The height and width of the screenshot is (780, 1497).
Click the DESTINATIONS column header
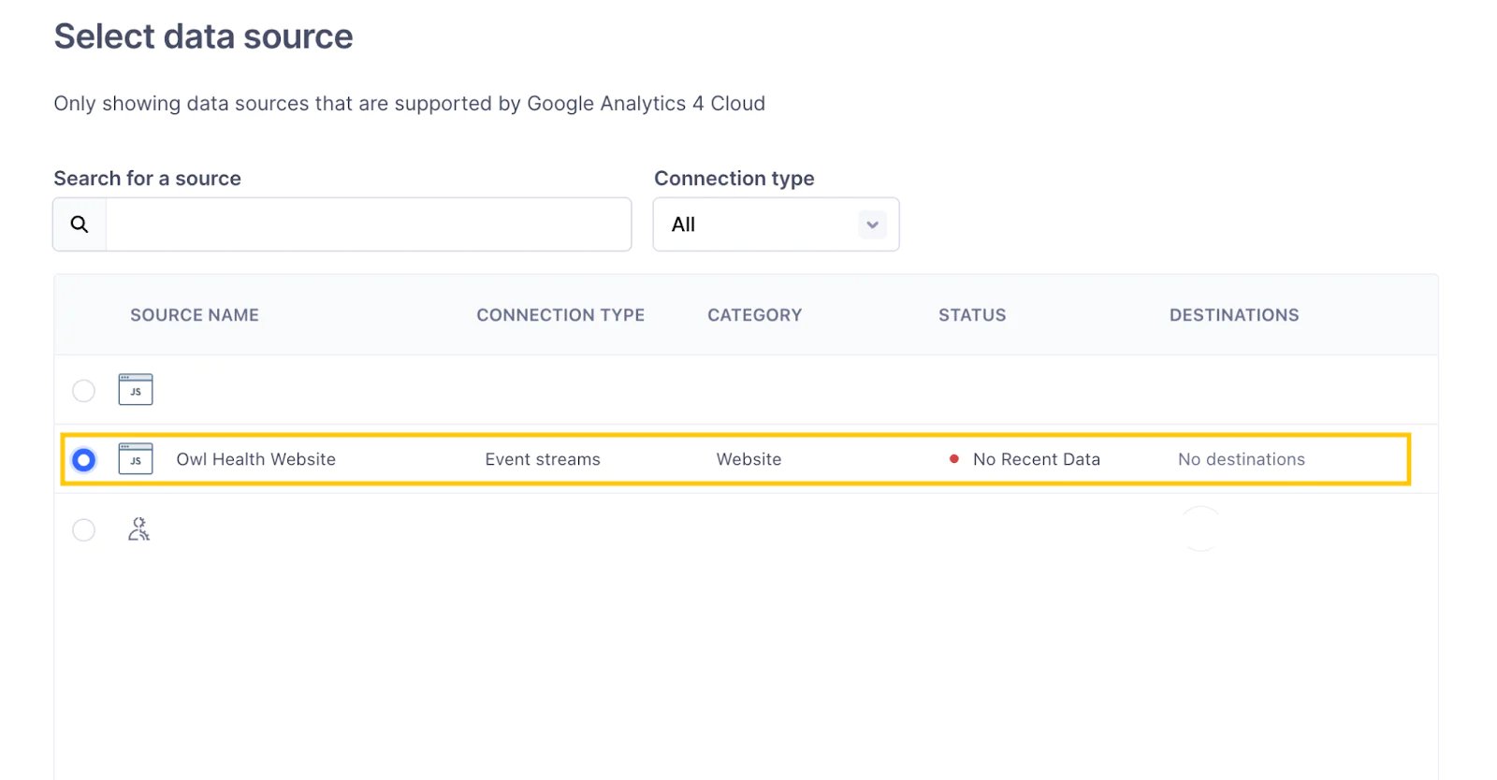1234,315
